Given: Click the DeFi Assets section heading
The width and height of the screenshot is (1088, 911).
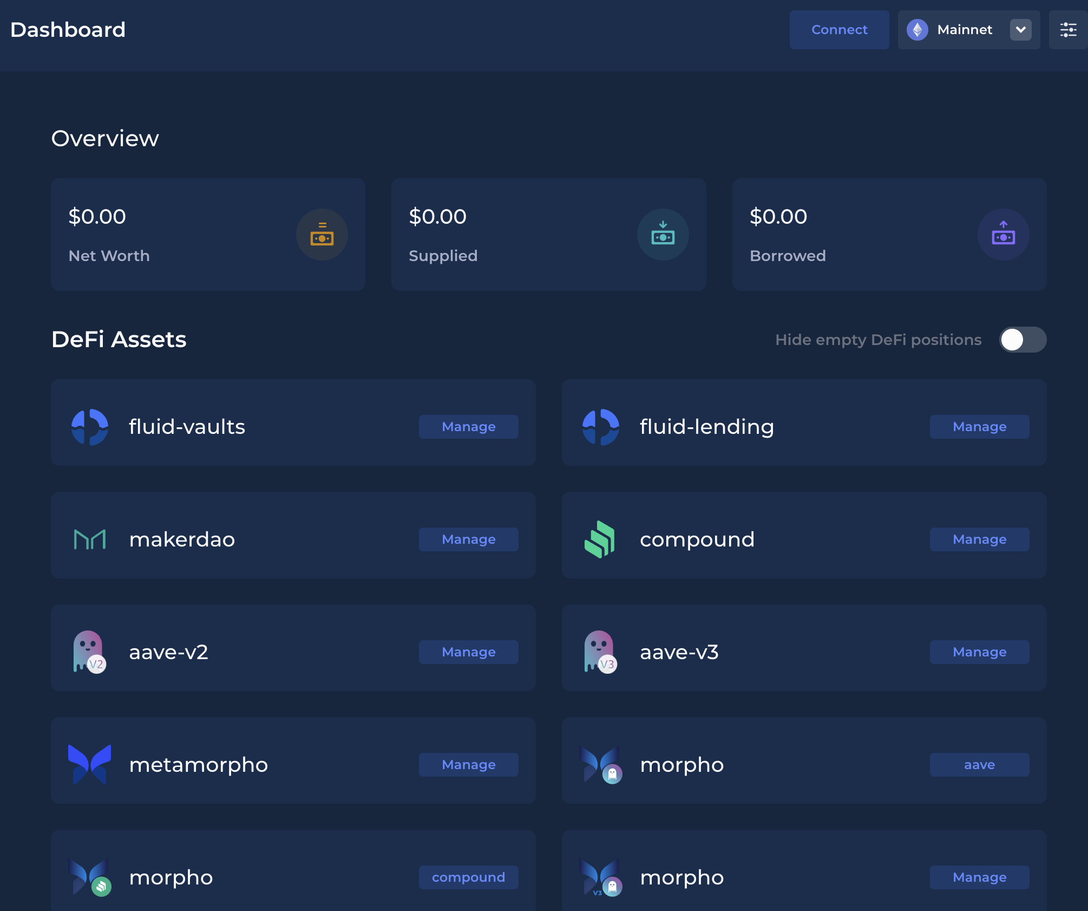Looking at the screenshot, I should [x=119, y=340].
